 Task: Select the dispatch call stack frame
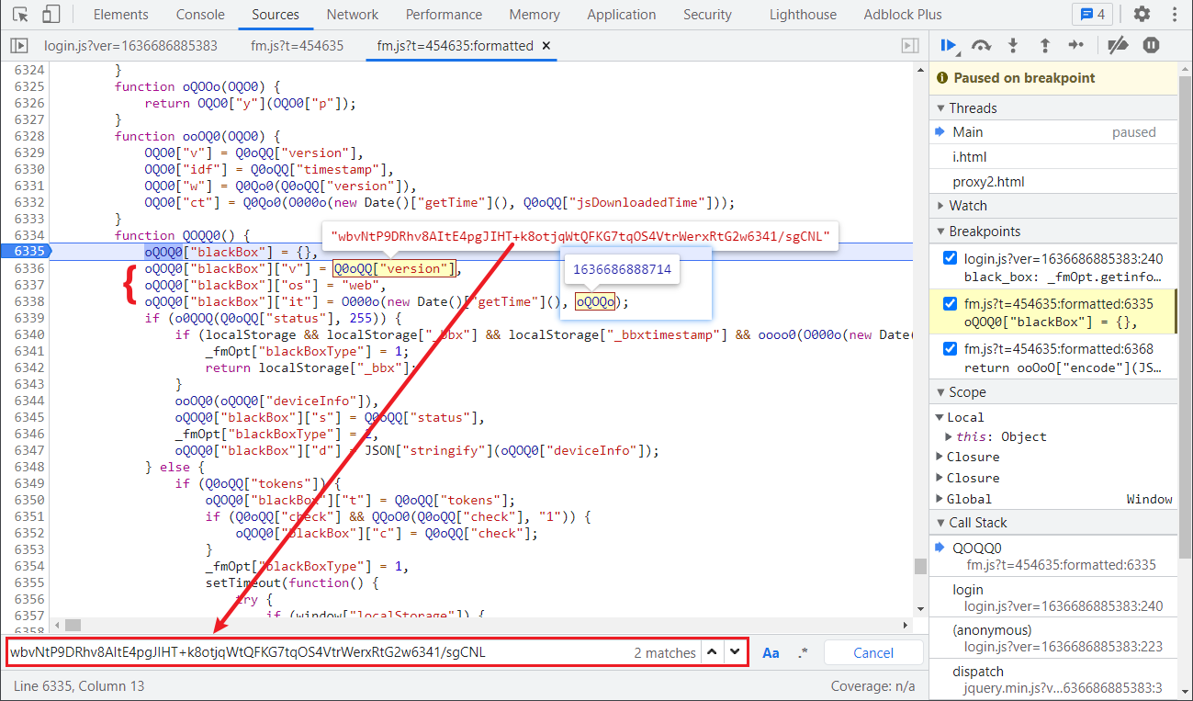(x=1053, y=679)
